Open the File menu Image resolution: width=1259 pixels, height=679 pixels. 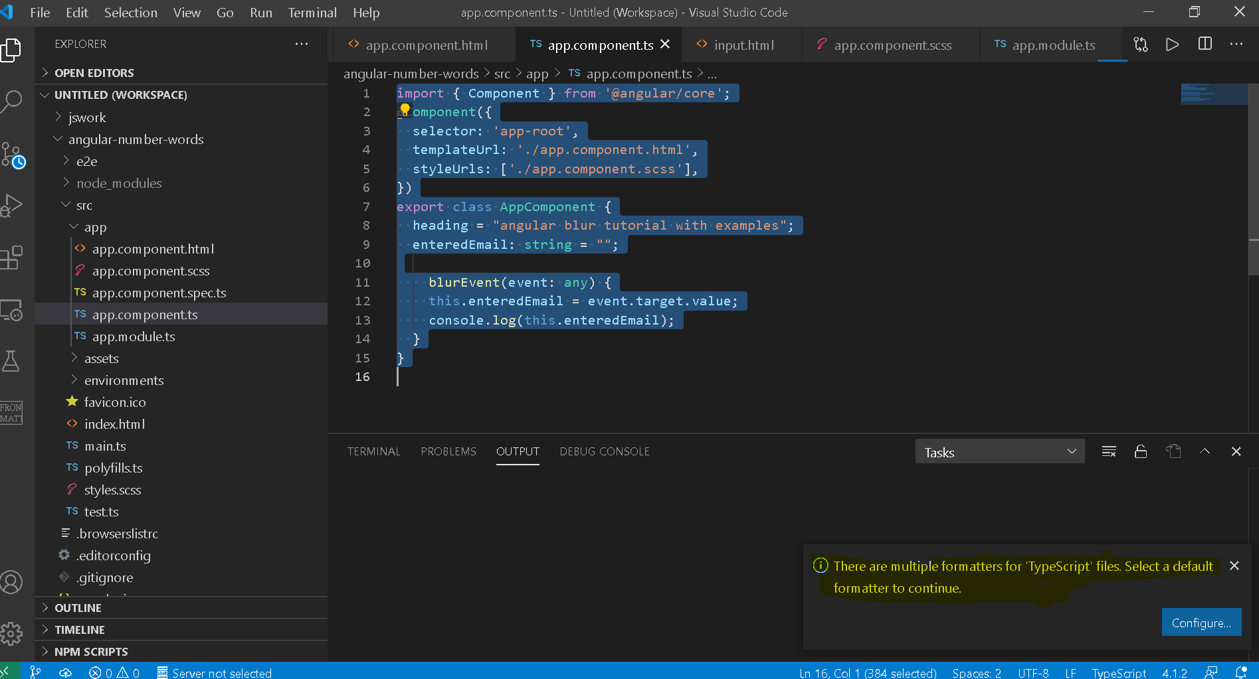(40, 12)
